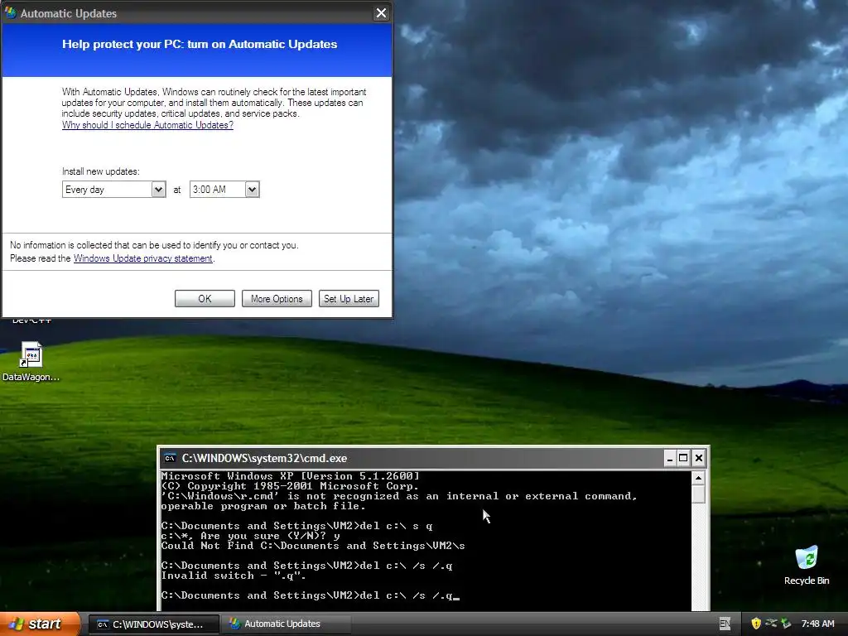
Task: Click cmd.exe scrollbar up arrow
Action: click(x=698, y=478)
